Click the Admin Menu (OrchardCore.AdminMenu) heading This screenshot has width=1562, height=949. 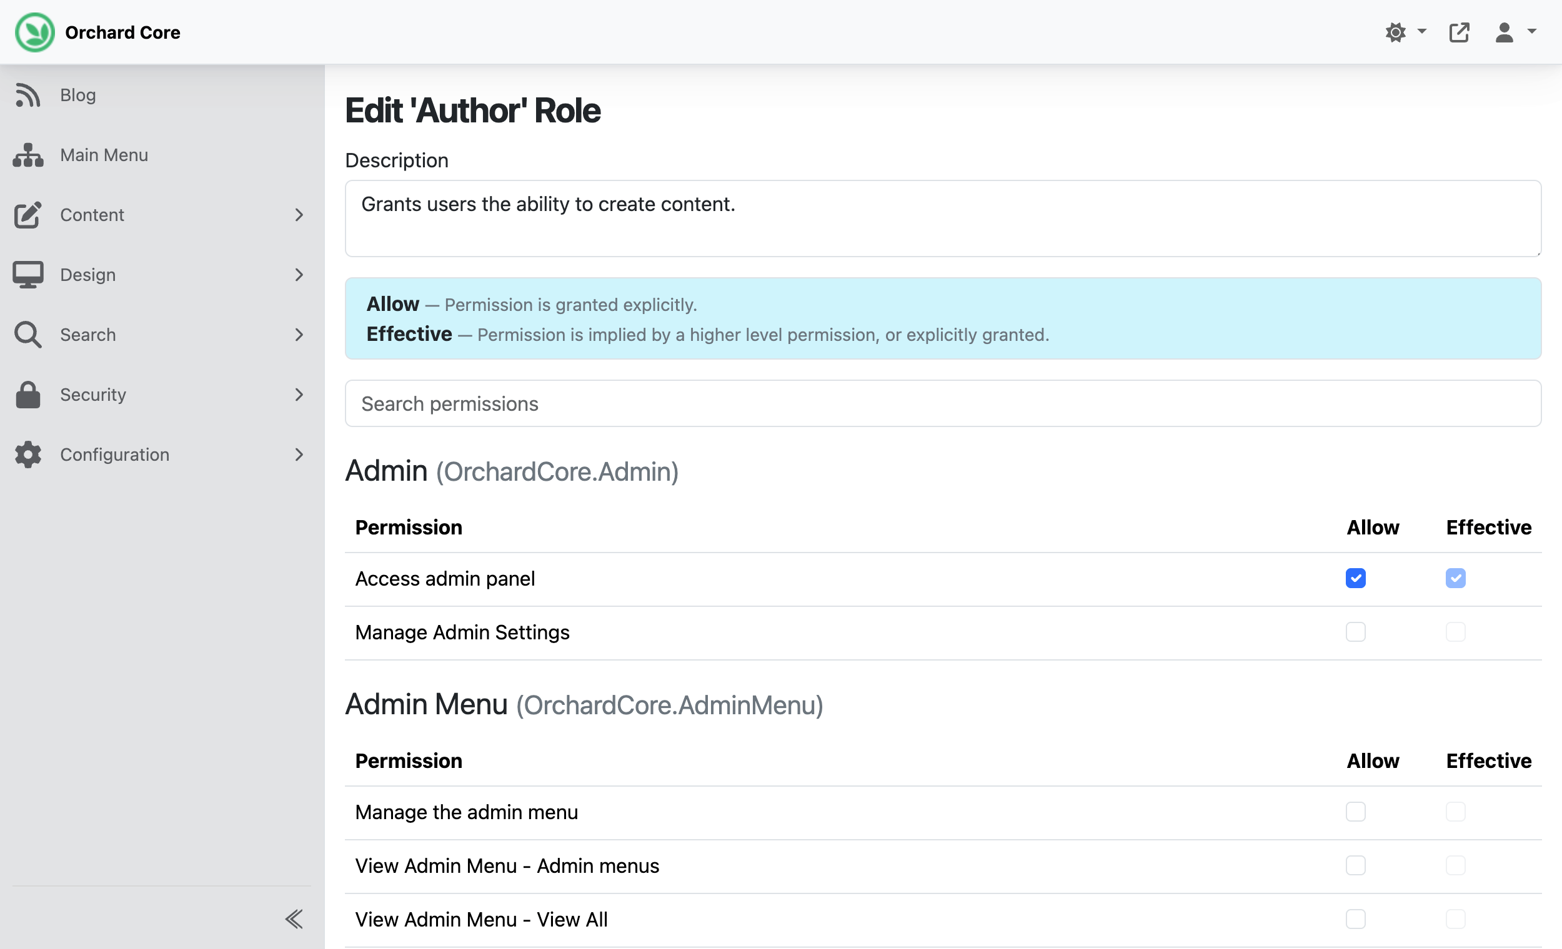584,705
